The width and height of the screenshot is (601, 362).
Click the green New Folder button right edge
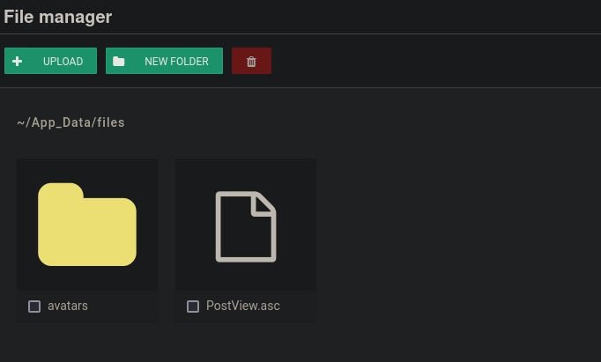pos(218,62)
